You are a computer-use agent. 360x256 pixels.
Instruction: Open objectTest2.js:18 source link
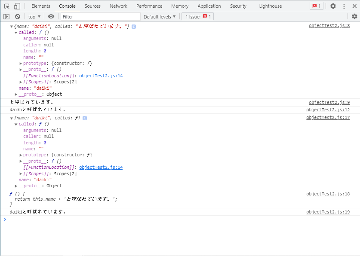[x=328, y=194]
